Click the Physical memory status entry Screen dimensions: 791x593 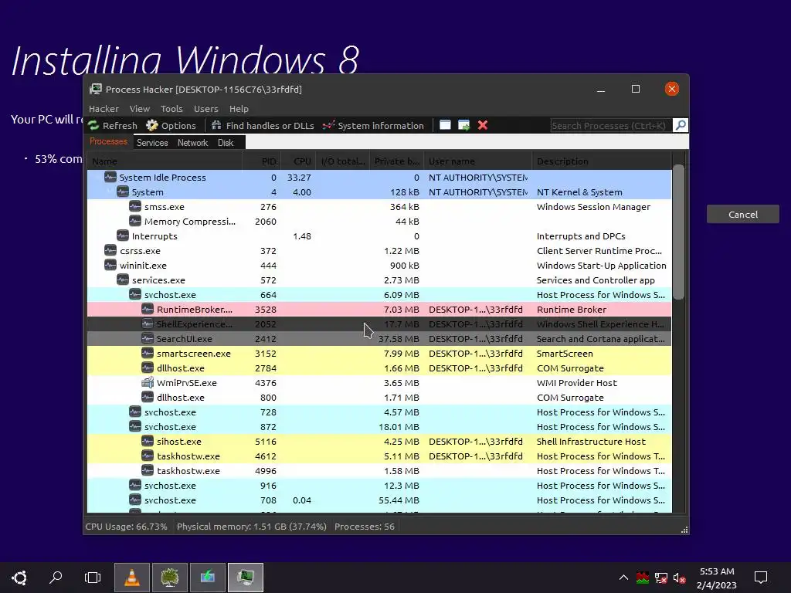251,527
